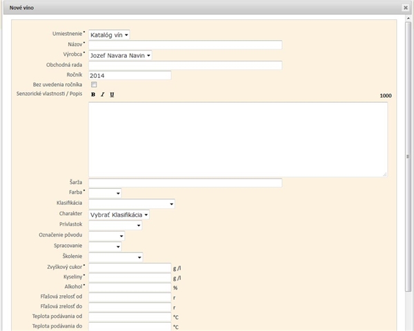Expand the Farba dropdown

coord(105,193)
